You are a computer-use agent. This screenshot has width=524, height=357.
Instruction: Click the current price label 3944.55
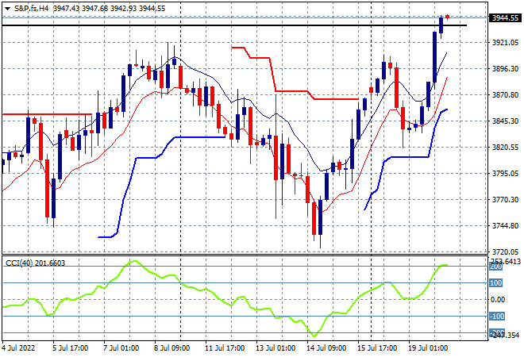505,17
